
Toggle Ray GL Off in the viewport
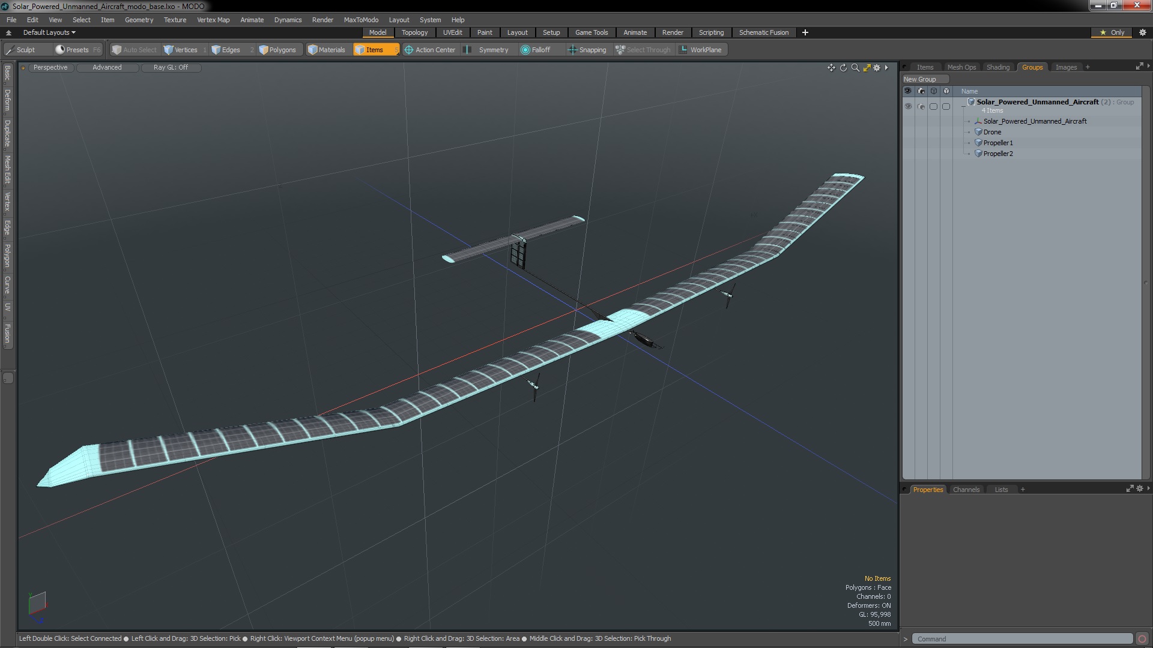click(x=171, y=68)
